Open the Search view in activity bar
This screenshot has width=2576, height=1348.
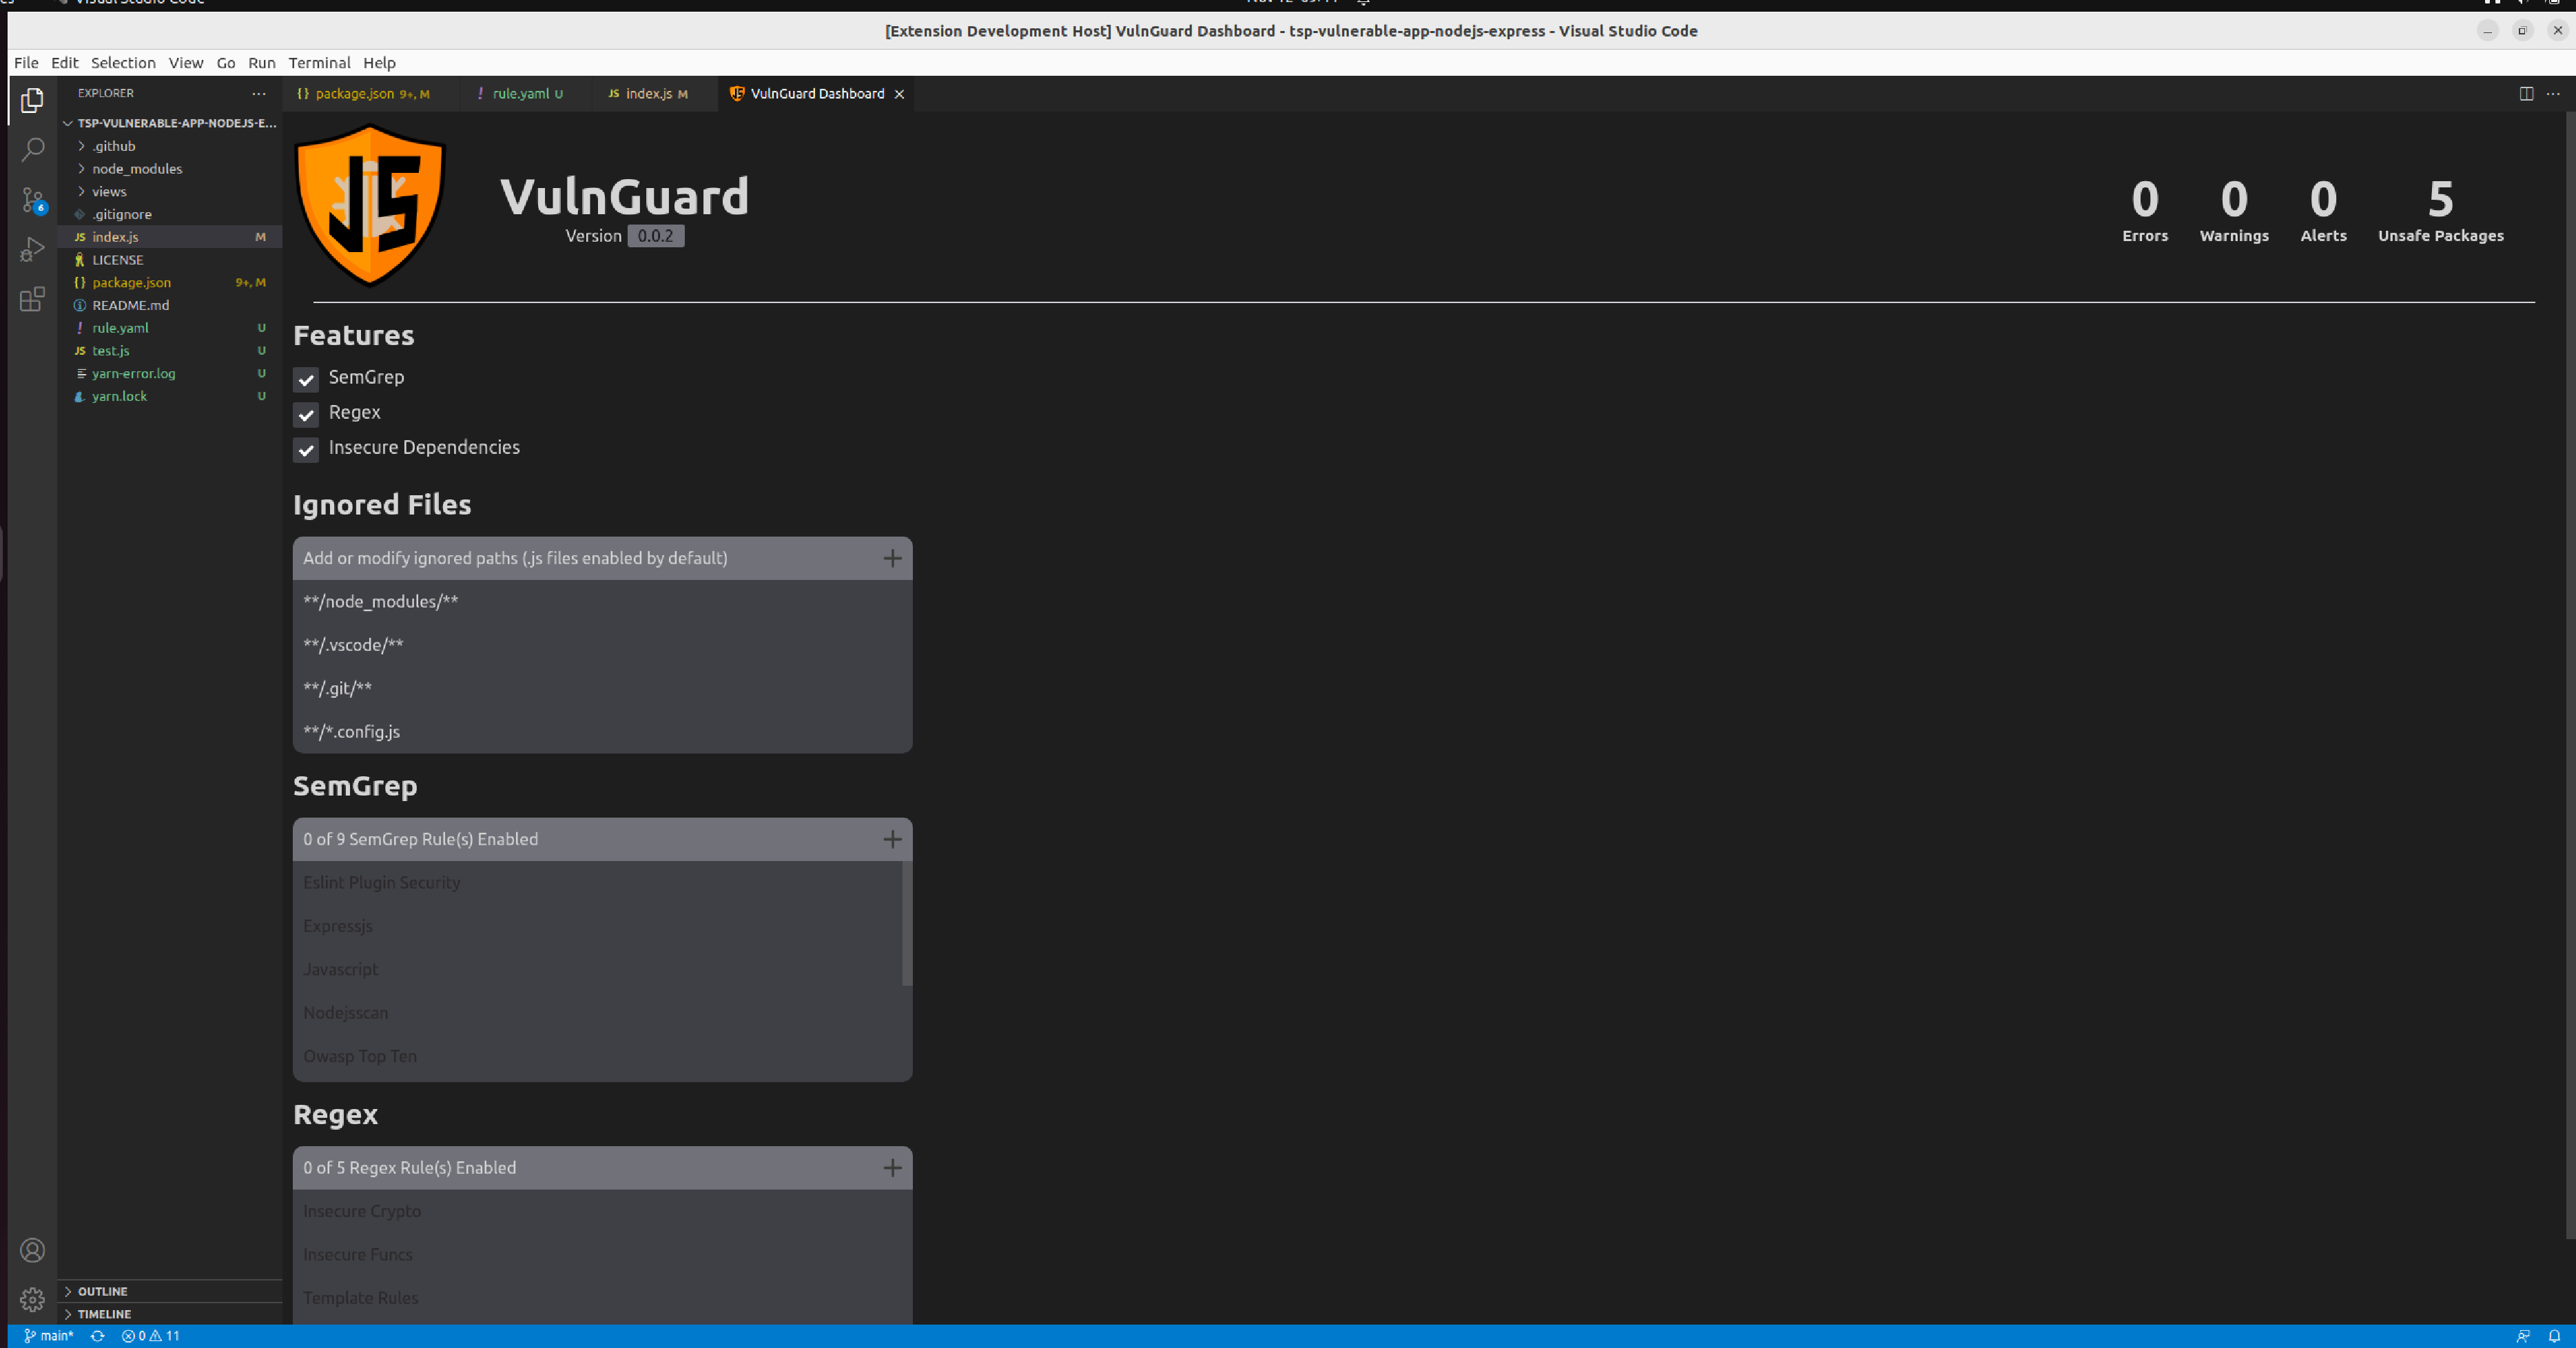tap(32, 150)
